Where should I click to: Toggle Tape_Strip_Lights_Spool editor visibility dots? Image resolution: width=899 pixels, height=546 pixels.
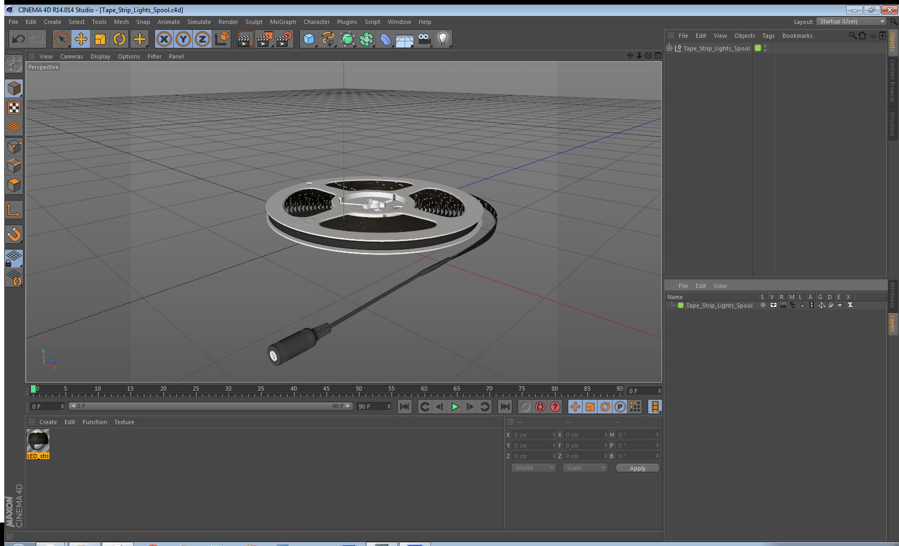[x=765, y=48]
